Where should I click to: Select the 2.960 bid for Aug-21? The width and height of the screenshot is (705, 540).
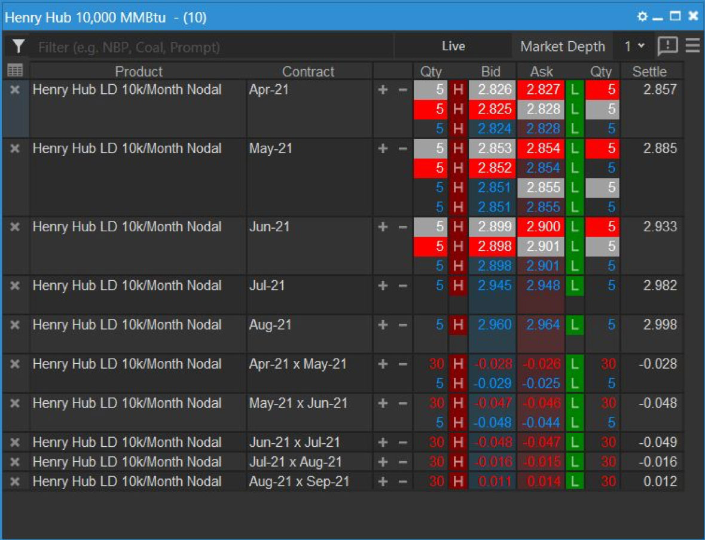(492, 324)
